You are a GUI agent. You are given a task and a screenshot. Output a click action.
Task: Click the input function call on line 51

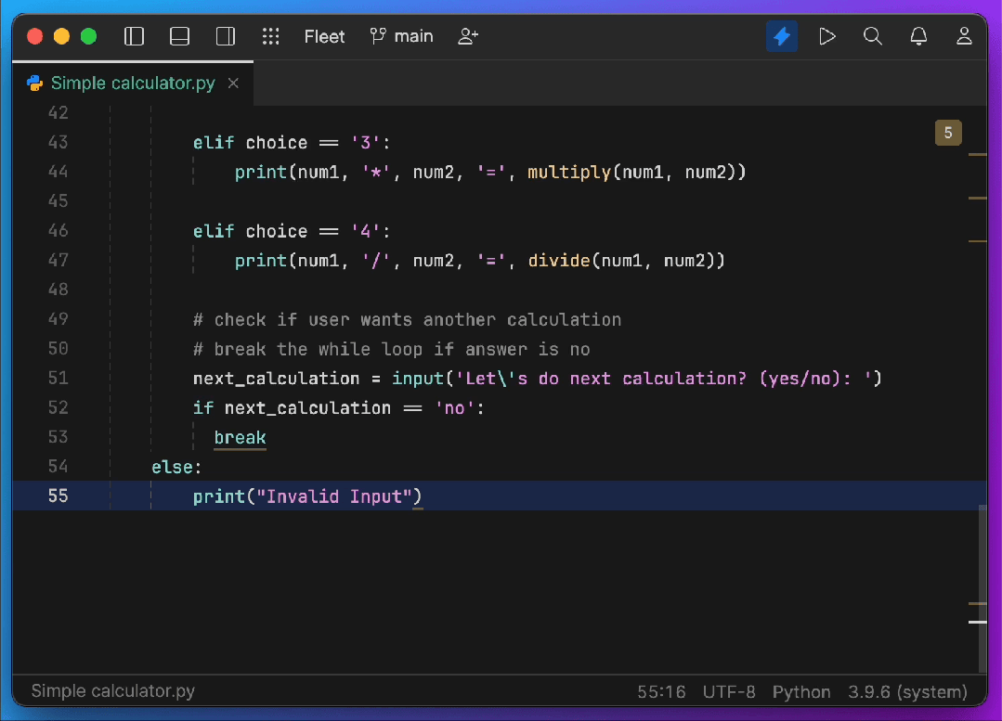(418, 379)
